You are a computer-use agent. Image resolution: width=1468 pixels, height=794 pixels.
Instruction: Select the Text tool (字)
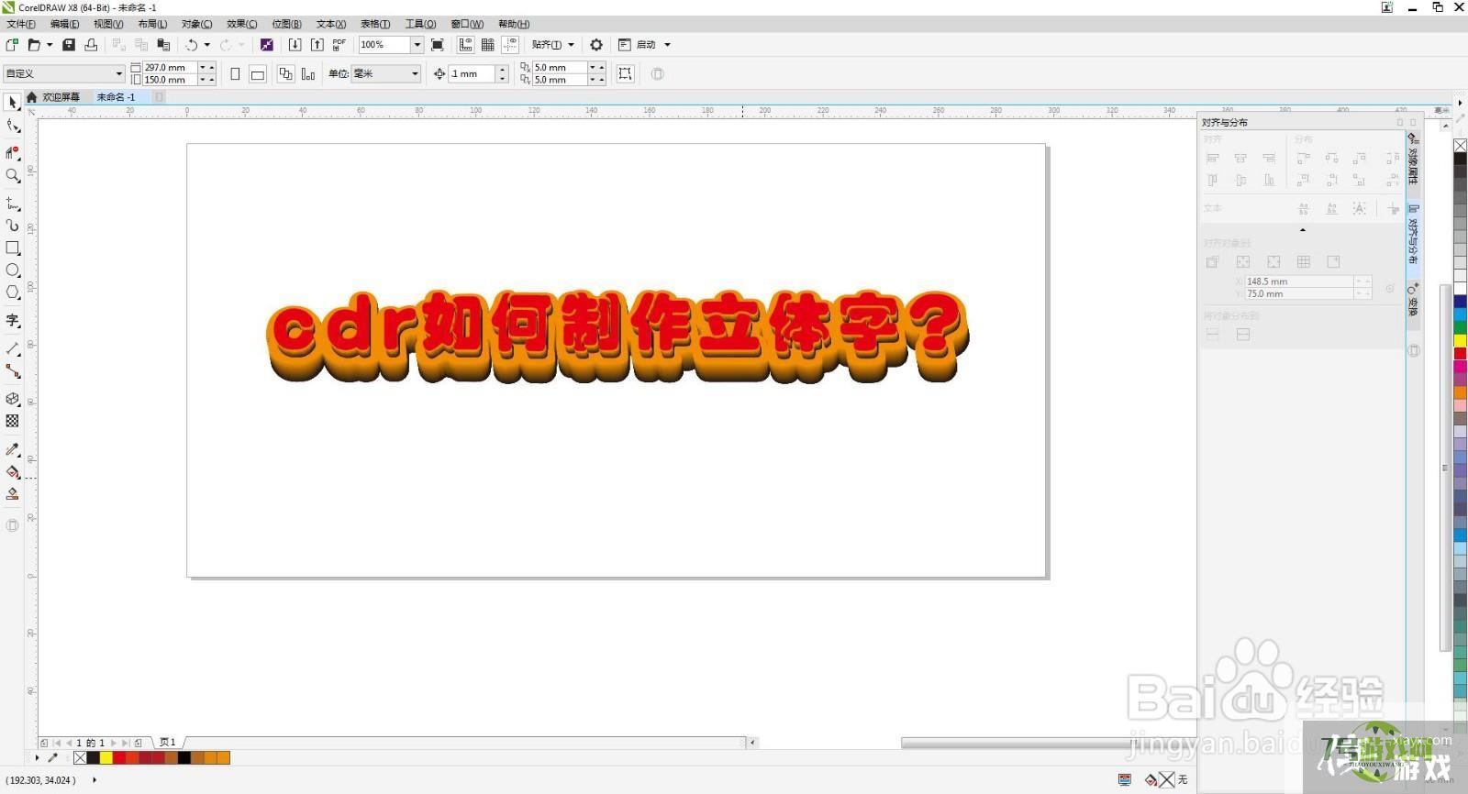[13, 320]
